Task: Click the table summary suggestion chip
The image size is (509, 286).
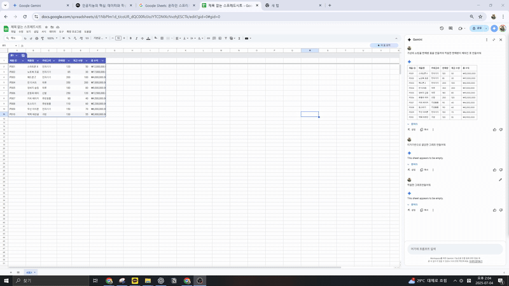Action: [384, 45]
